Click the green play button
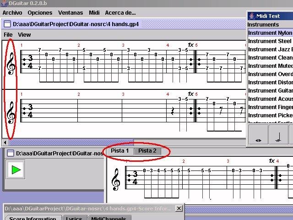Image resolution: width=293 pixels, height=220 pixels. [x=16, y=170]
